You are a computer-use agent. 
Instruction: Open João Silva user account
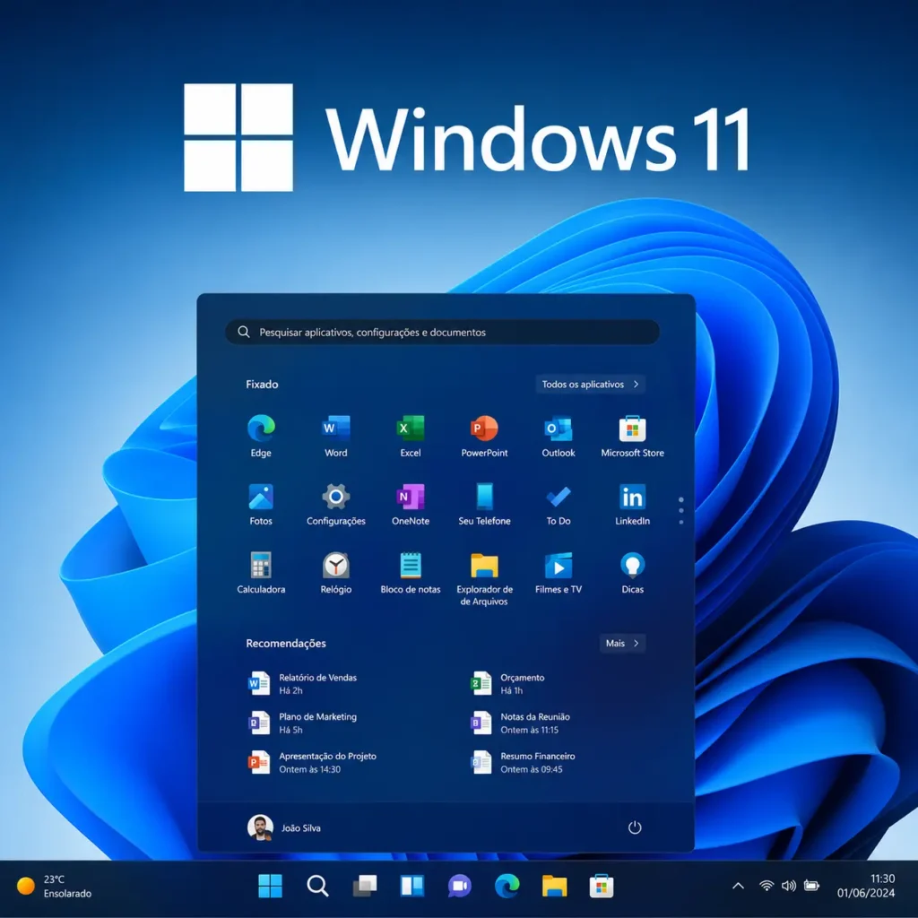tap(284, 827)
